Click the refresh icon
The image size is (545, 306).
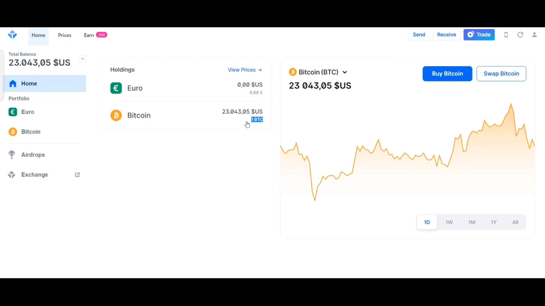click(x=520, y=35)
